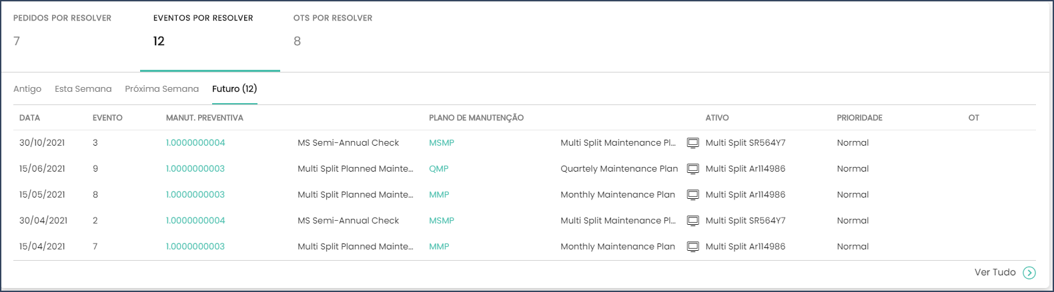Image resolution: width=1054 pixels, height=292 pixels.
Task: Select the Próxima Semana filter tab
Action: [x=162, y=88]
